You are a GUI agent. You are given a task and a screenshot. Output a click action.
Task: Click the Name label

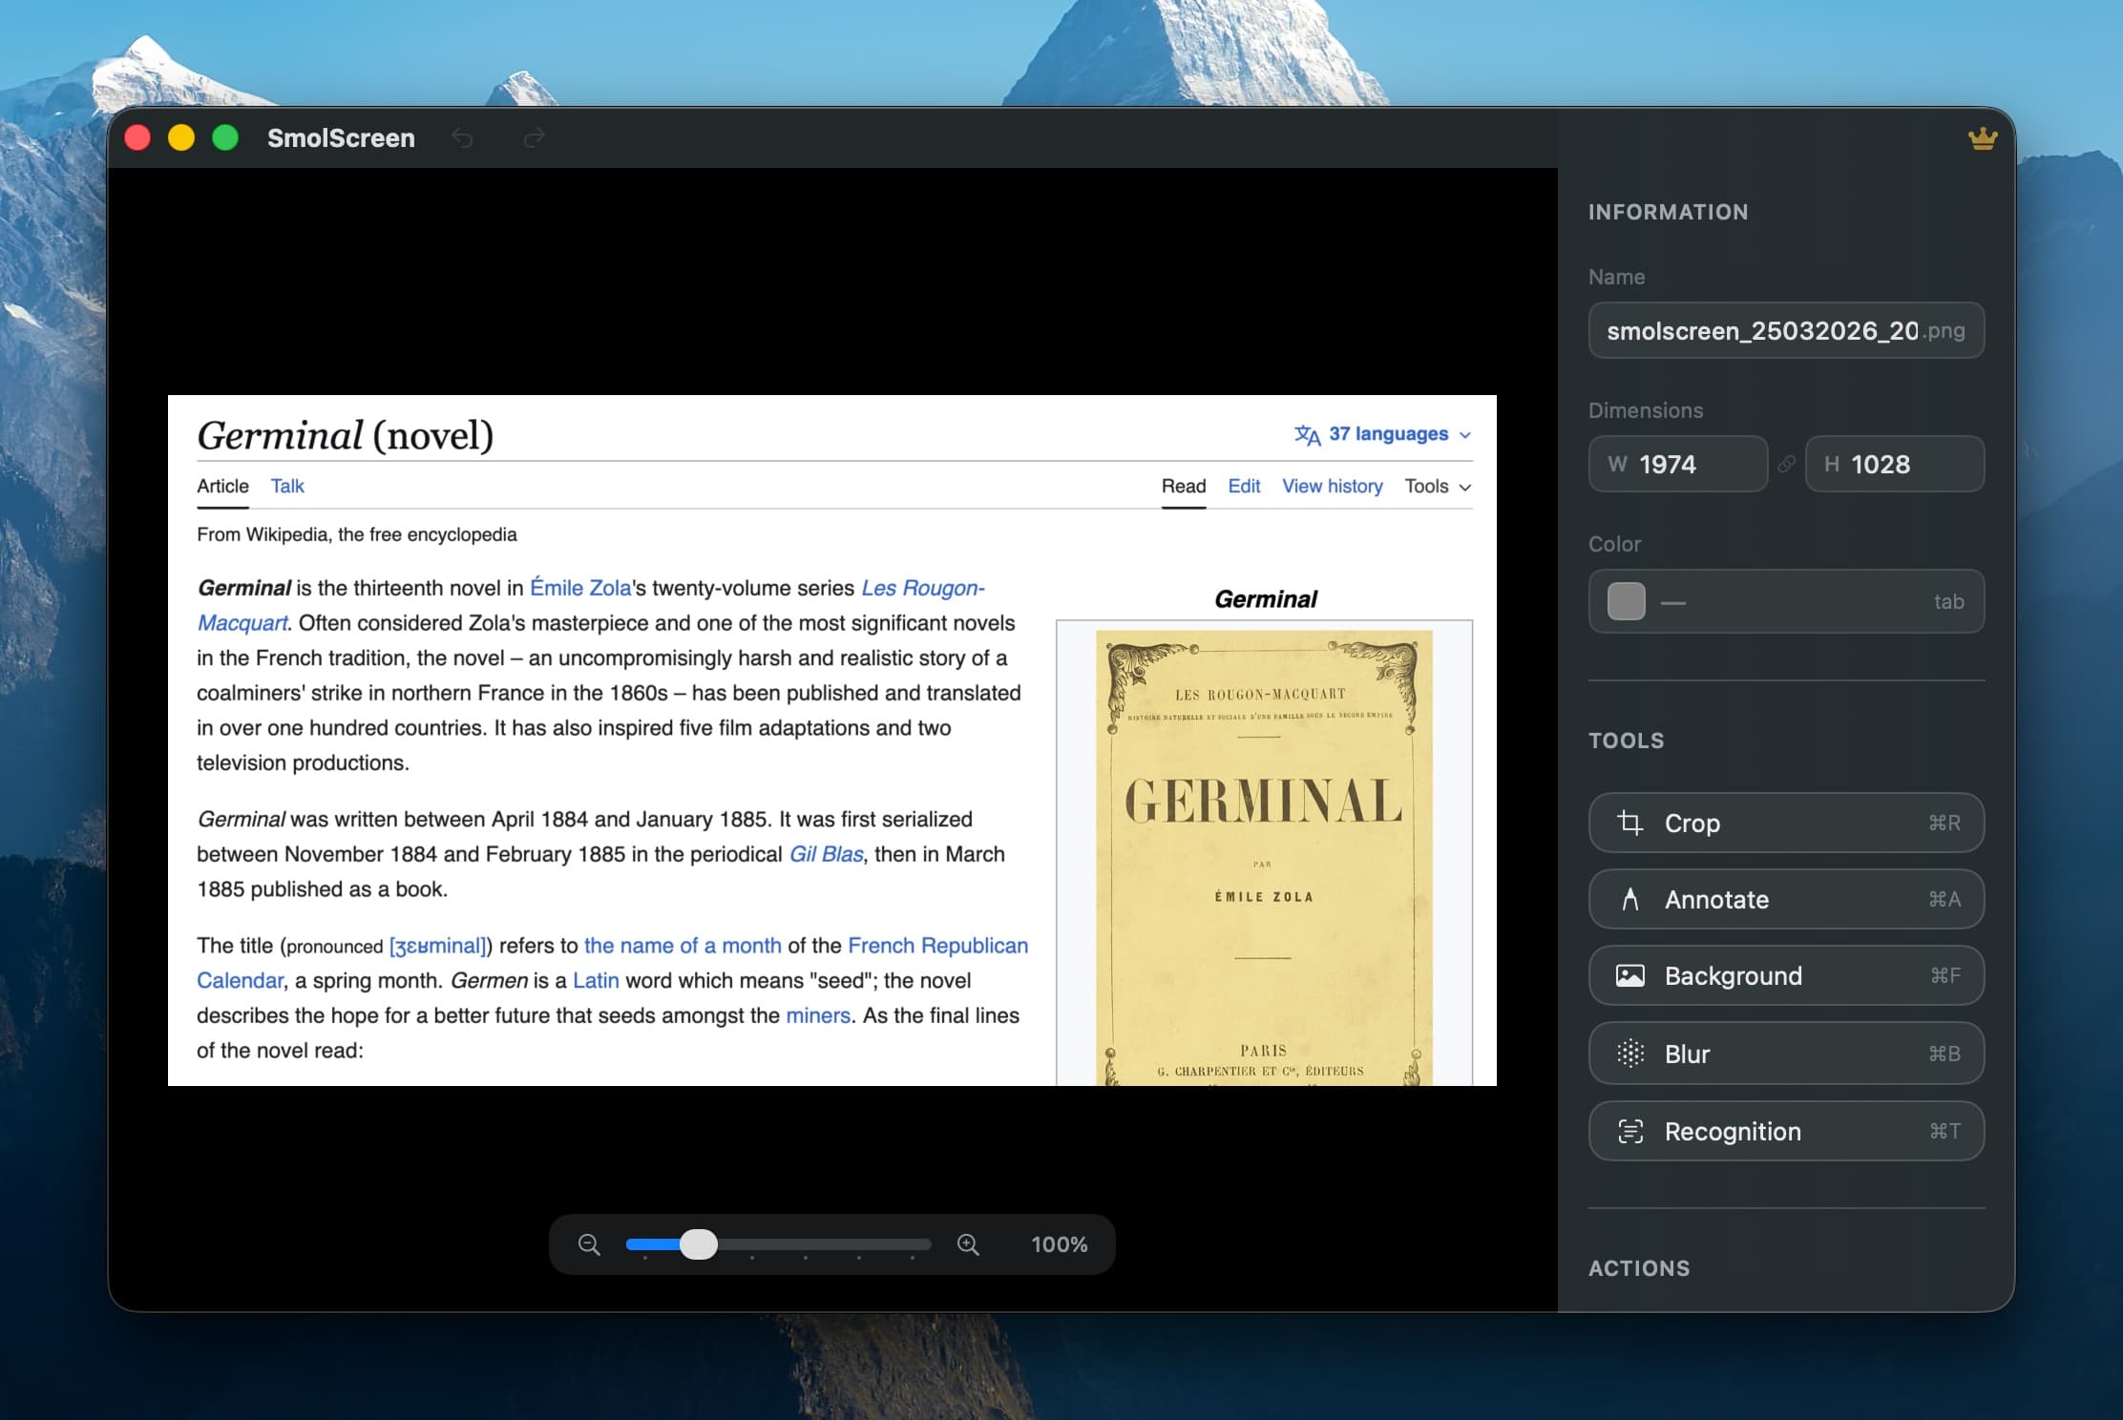pyautogui.click(x=1617, y=277)
